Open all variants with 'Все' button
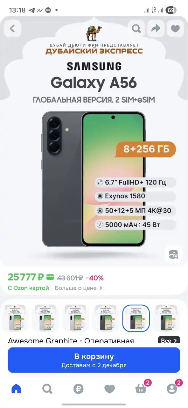The image size is (188, 408). pos(169,340)
